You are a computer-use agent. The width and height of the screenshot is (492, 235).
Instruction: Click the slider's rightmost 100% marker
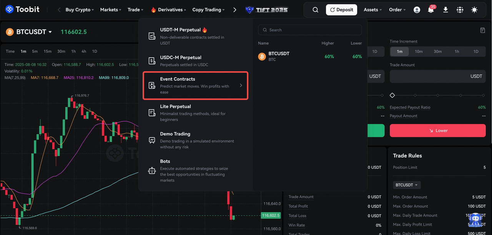[483, 95]
